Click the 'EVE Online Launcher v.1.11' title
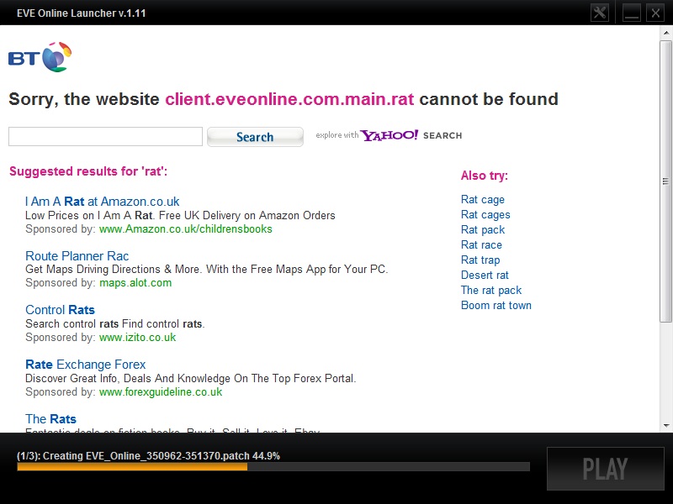The height and width of the screenshot is (504, 673). [x=81, y=13]
